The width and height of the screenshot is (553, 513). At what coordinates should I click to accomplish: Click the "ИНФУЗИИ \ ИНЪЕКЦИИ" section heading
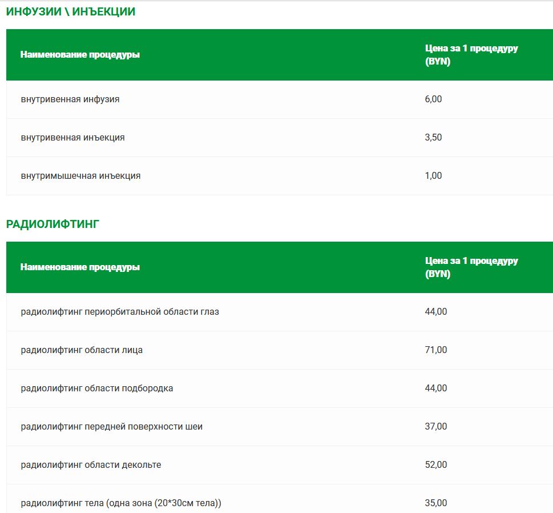71,11
